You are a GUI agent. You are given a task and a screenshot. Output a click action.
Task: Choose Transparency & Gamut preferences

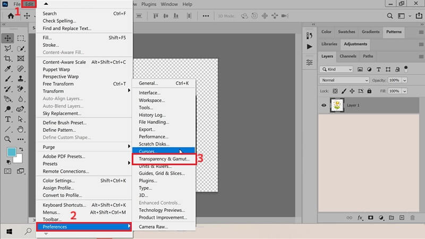[164, 159]
